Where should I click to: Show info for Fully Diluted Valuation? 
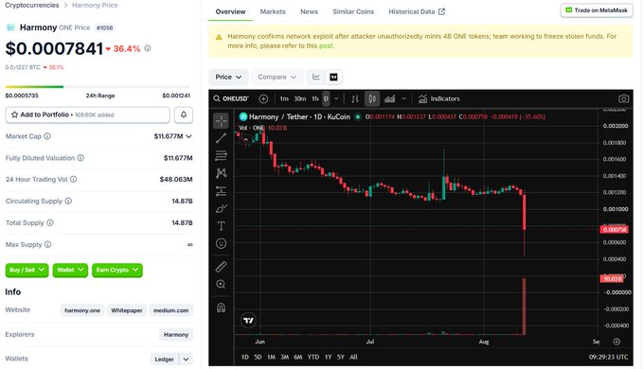tap(80, 158)
